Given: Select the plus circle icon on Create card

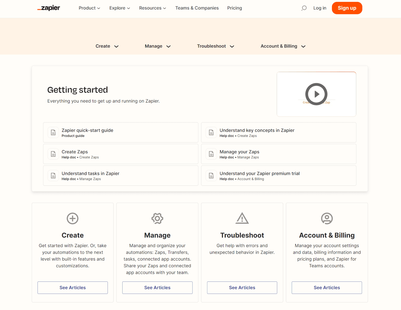Looking at the screenshot, I should [x=72, y=218].
